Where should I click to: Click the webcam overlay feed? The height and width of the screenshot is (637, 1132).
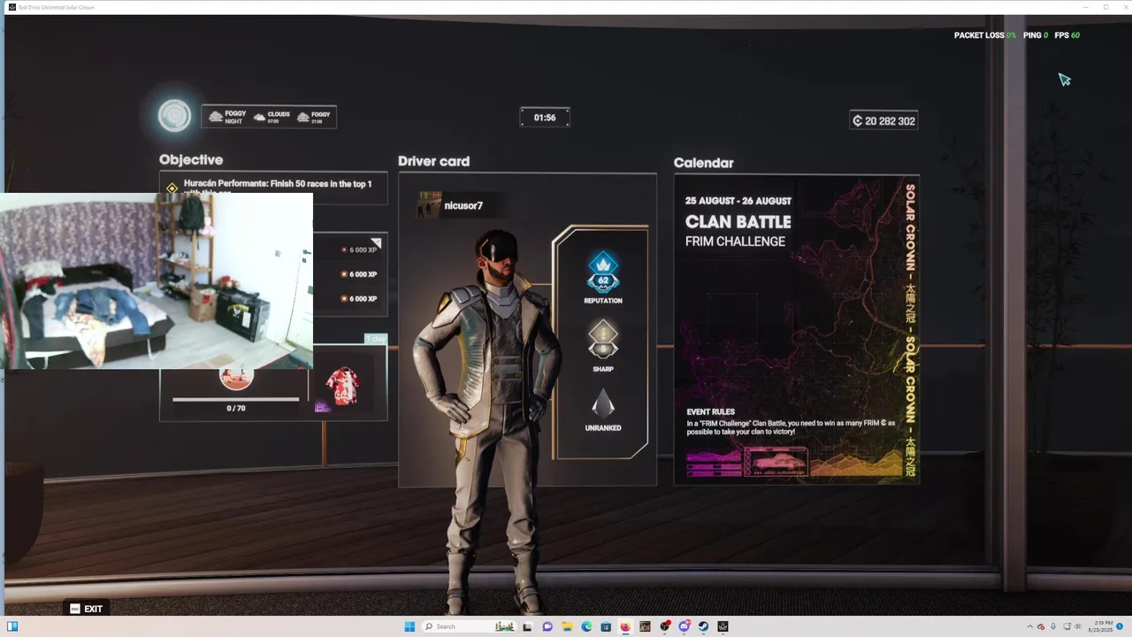click(x=157, y=280)
